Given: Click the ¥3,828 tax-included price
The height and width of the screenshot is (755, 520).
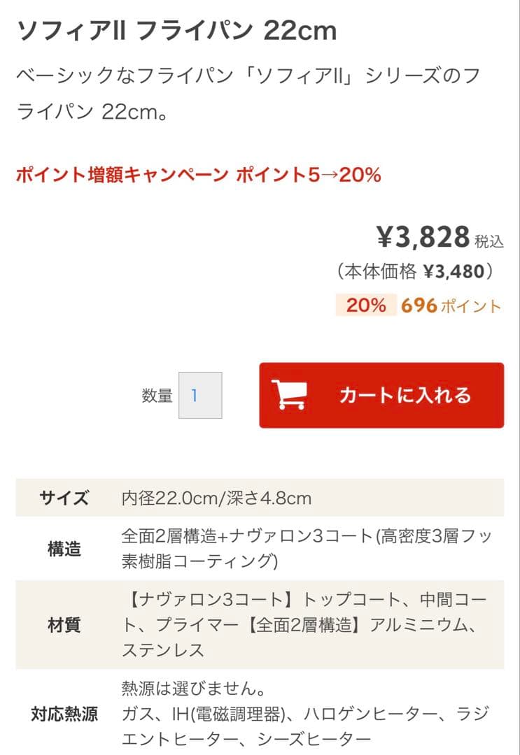Looking at the screenshot, I should point(423,238).
